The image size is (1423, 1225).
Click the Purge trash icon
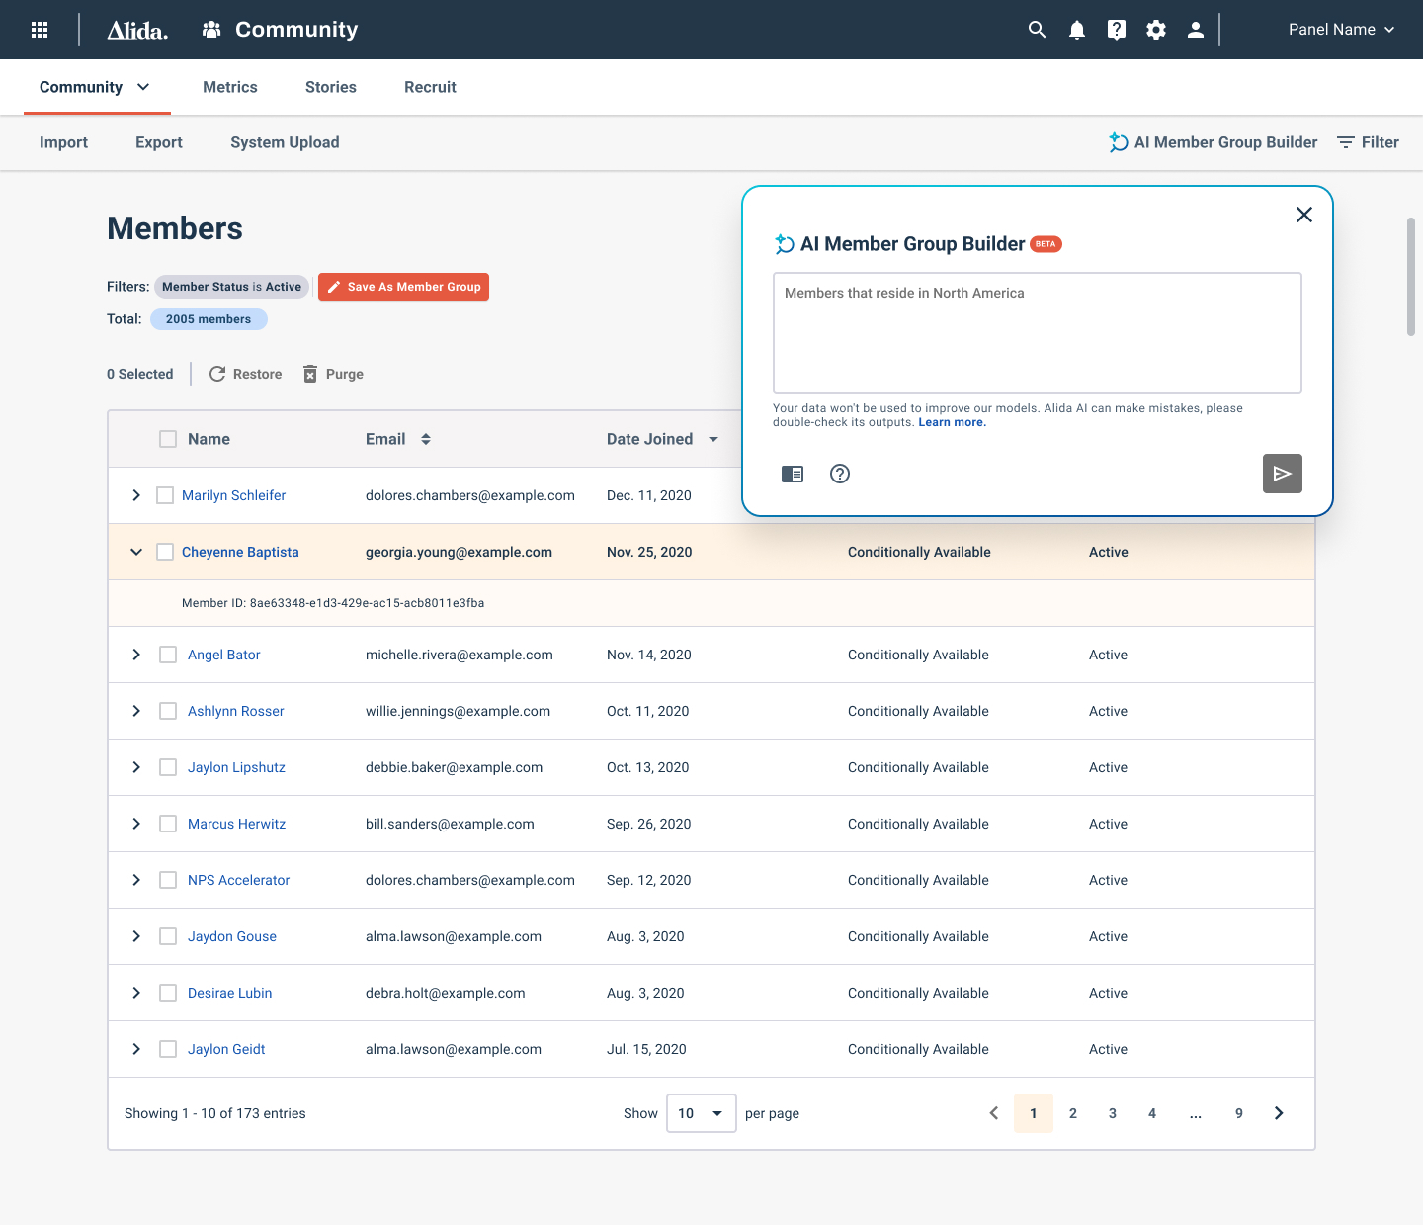pos(312,374)
